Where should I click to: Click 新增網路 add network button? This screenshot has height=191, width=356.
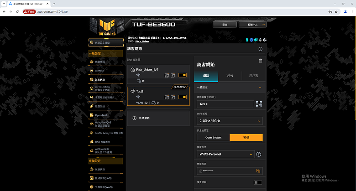click(x=158, y=118)
